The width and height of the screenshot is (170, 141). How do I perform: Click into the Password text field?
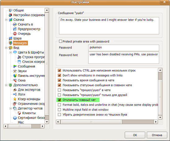pos(124,48)
